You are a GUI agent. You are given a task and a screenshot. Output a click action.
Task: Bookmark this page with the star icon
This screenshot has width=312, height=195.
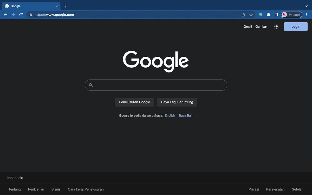(x=251, y=15)
